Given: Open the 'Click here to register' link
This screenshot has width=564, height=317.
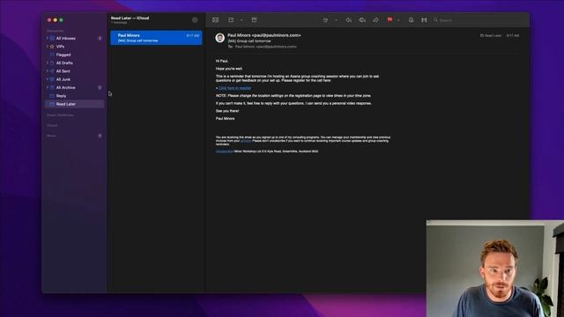Looking at the screenshot, I should (235, 88).
